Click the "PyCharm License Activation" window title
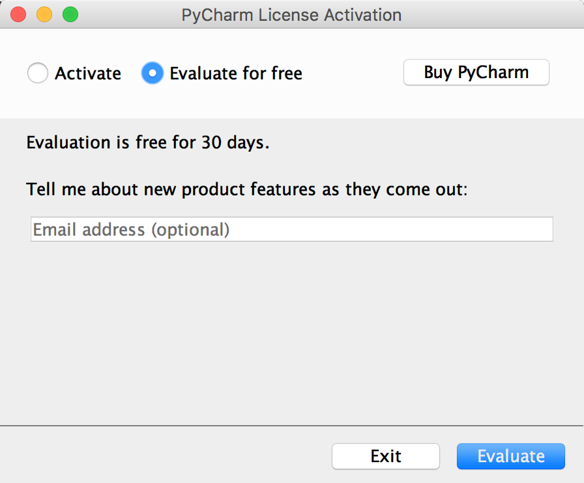The width and height of the screenshot is (584, 483). point(291,14)
